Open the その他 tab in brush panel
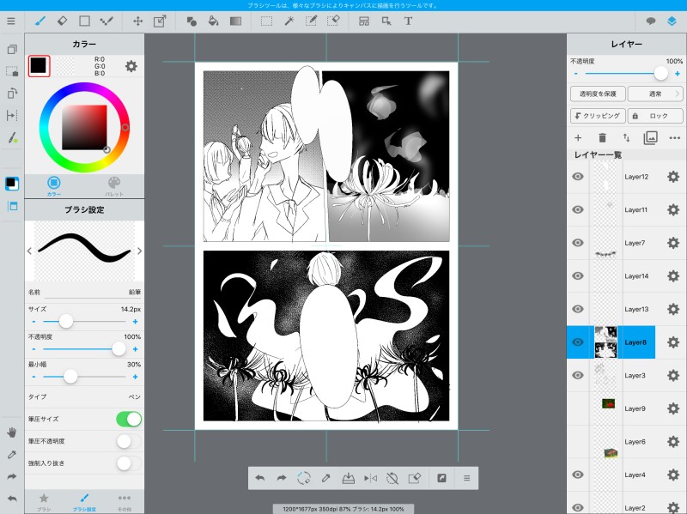Image resolution: width=687 pixels, height=514 pixels. point(124,501)
